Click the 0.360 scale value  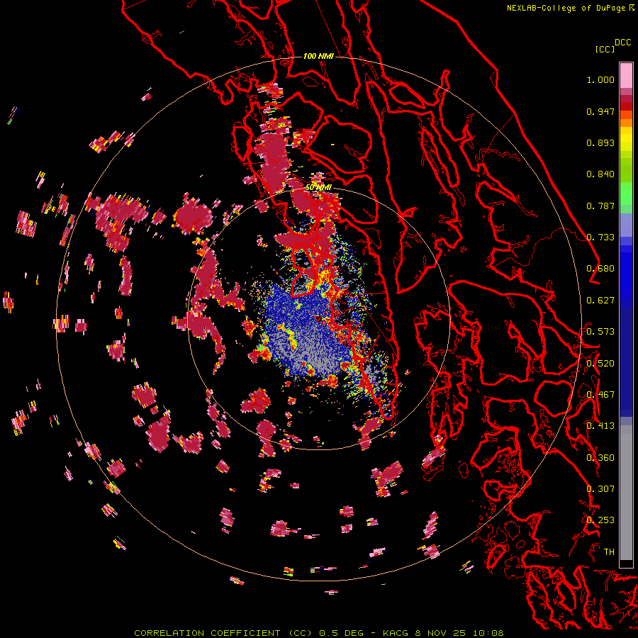600,457
